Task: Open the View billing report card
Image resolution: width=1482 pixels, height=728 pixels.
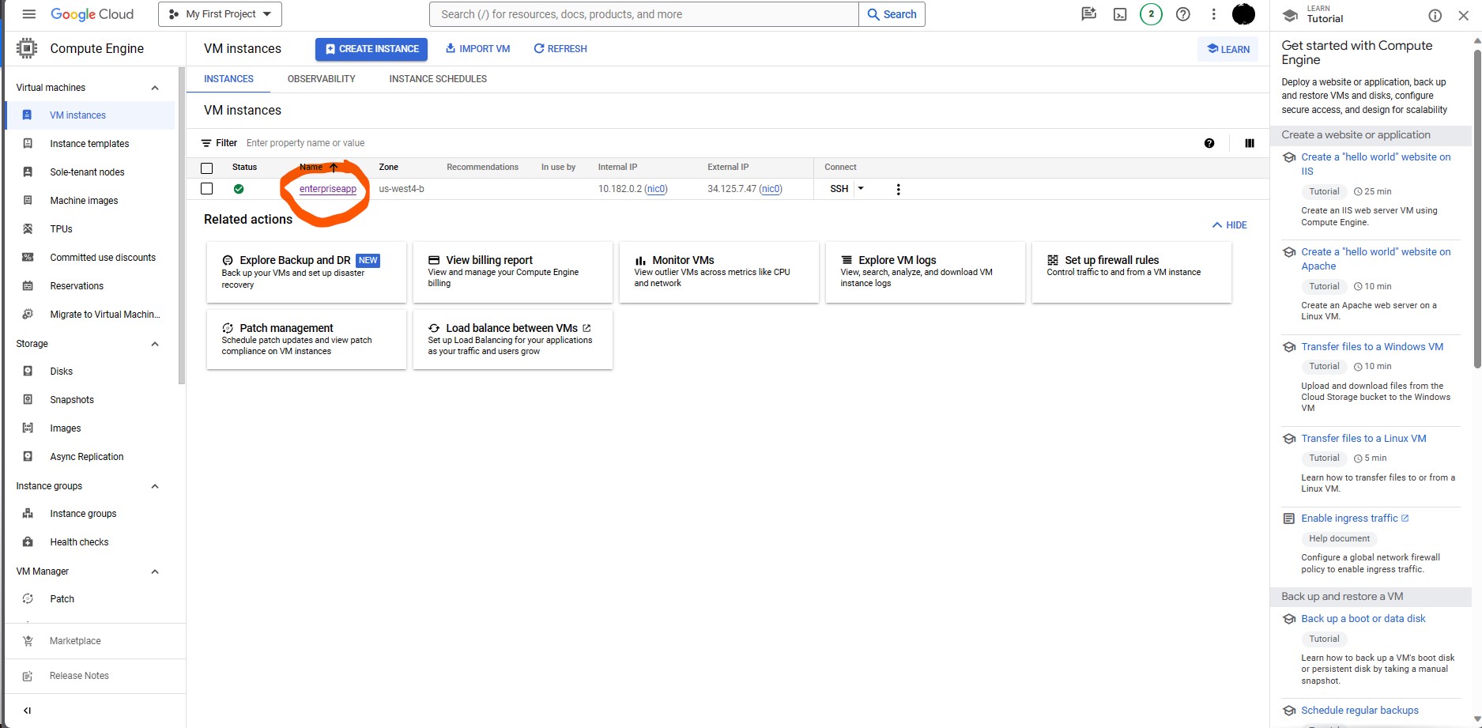Action: [x=513, y=273]
